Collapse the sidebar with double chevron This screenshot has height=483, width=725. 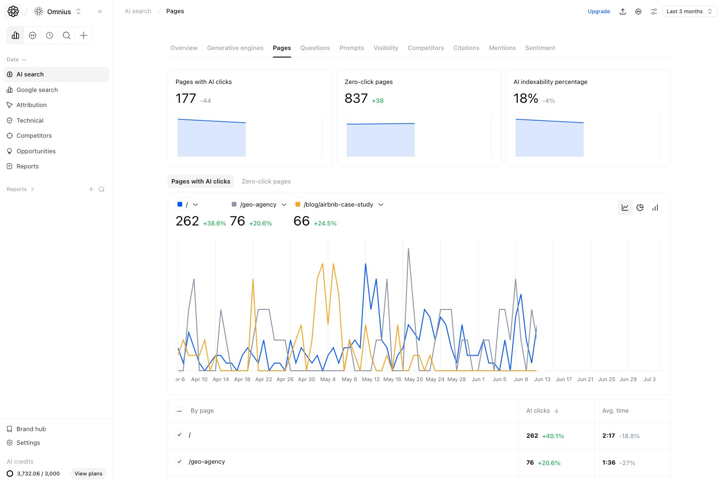[100, 11]
